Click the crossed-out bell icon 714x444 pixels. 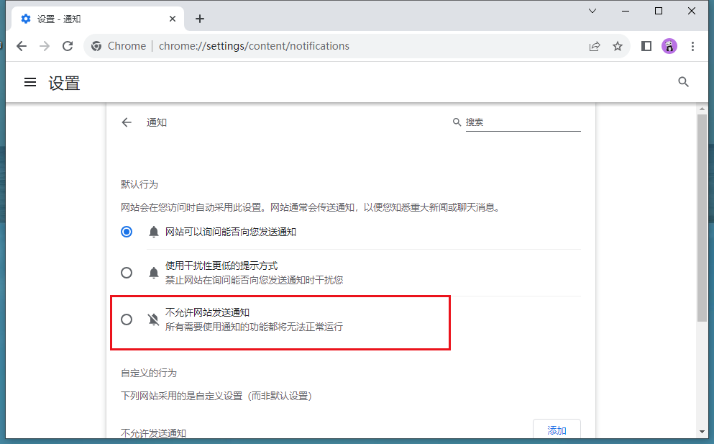click(153, 319)
